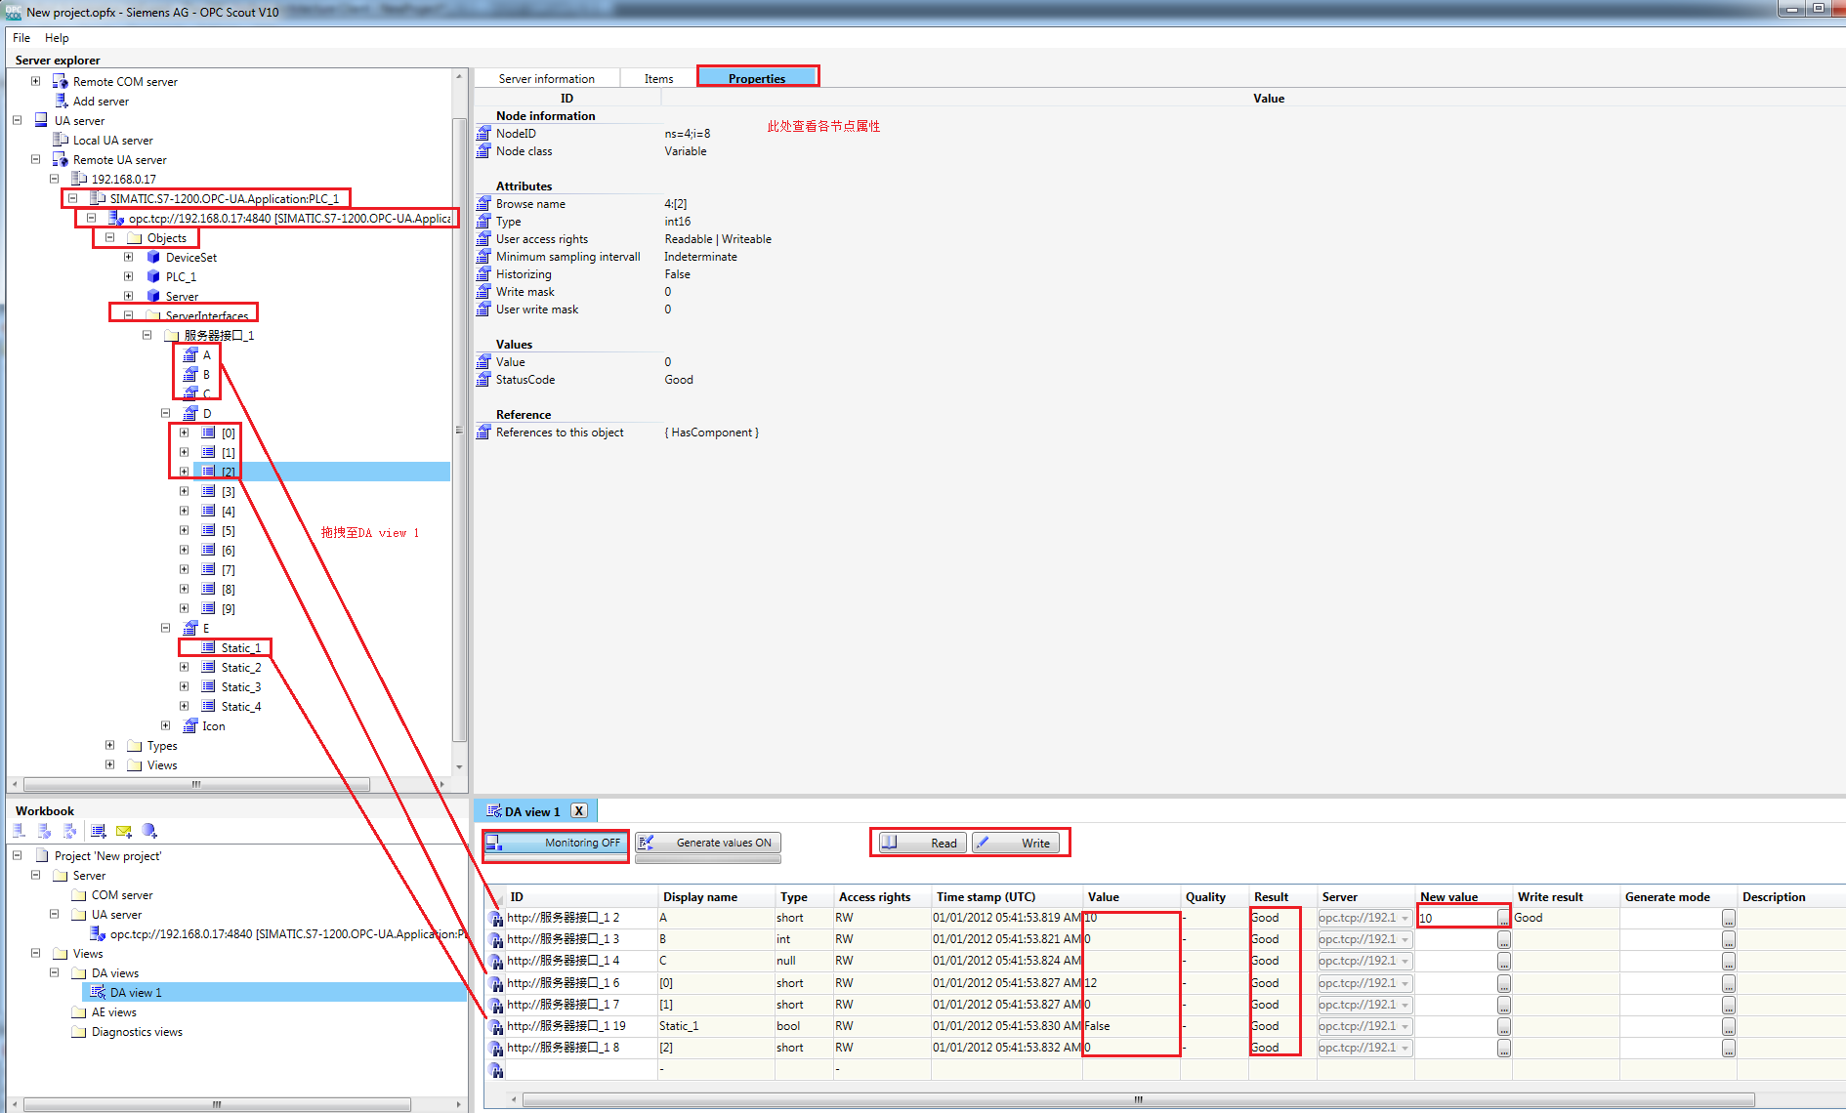
Task: Click the AE view envelope icon in workbook toolbar
Action: coord(123,831)
